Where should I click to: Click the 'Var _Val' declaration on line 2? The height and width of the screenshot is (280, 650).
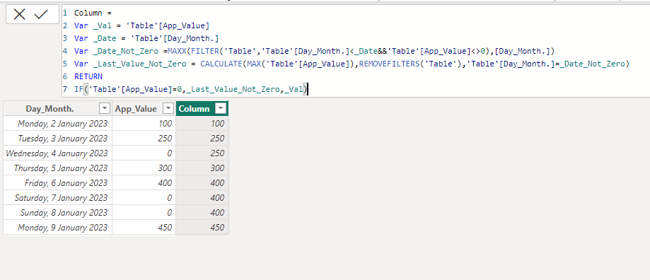pos(93,25)
